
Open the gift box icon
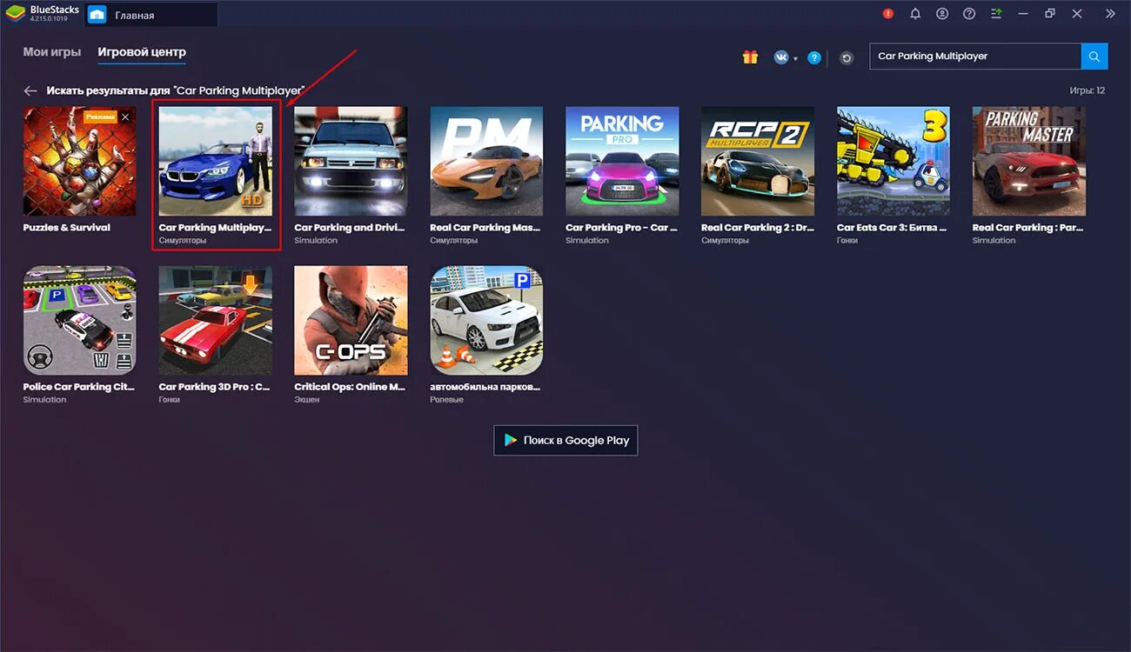[x=750, y=57]
